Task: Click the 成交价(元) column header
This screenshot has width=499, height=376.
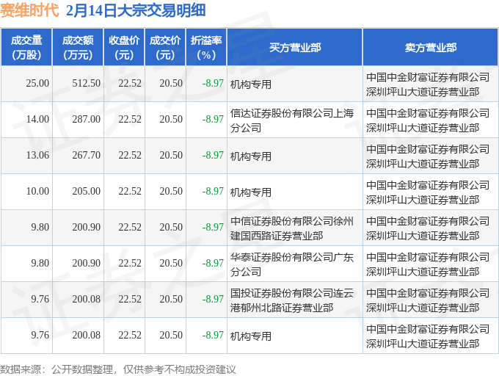Action: coord(165,48)
